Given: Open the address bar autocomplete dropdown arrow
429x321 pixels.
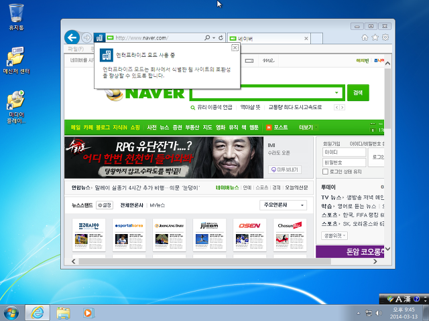Looking at the screenshot, I should 214,37.
